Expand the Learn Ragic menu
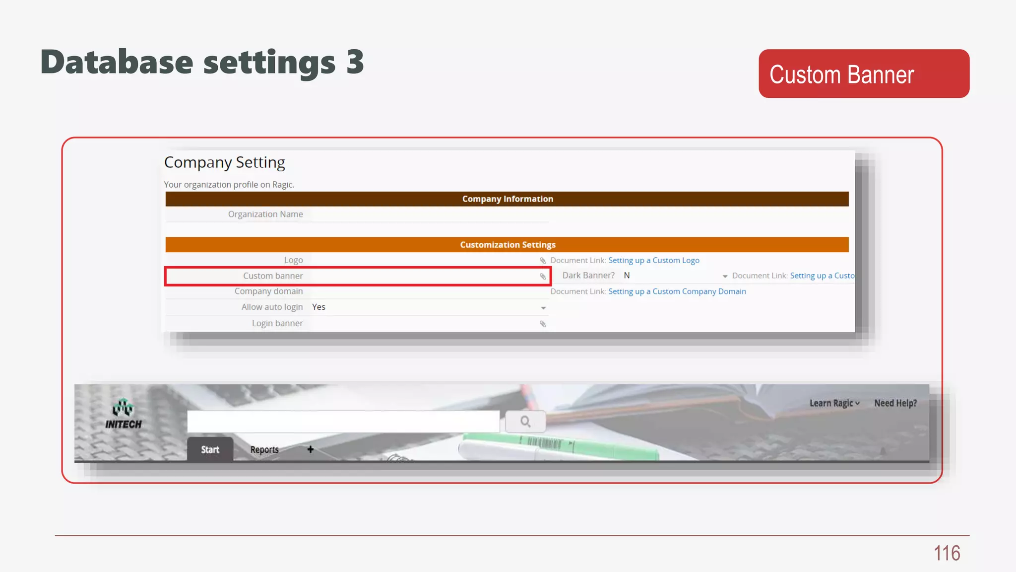 (x=834, y=403)
